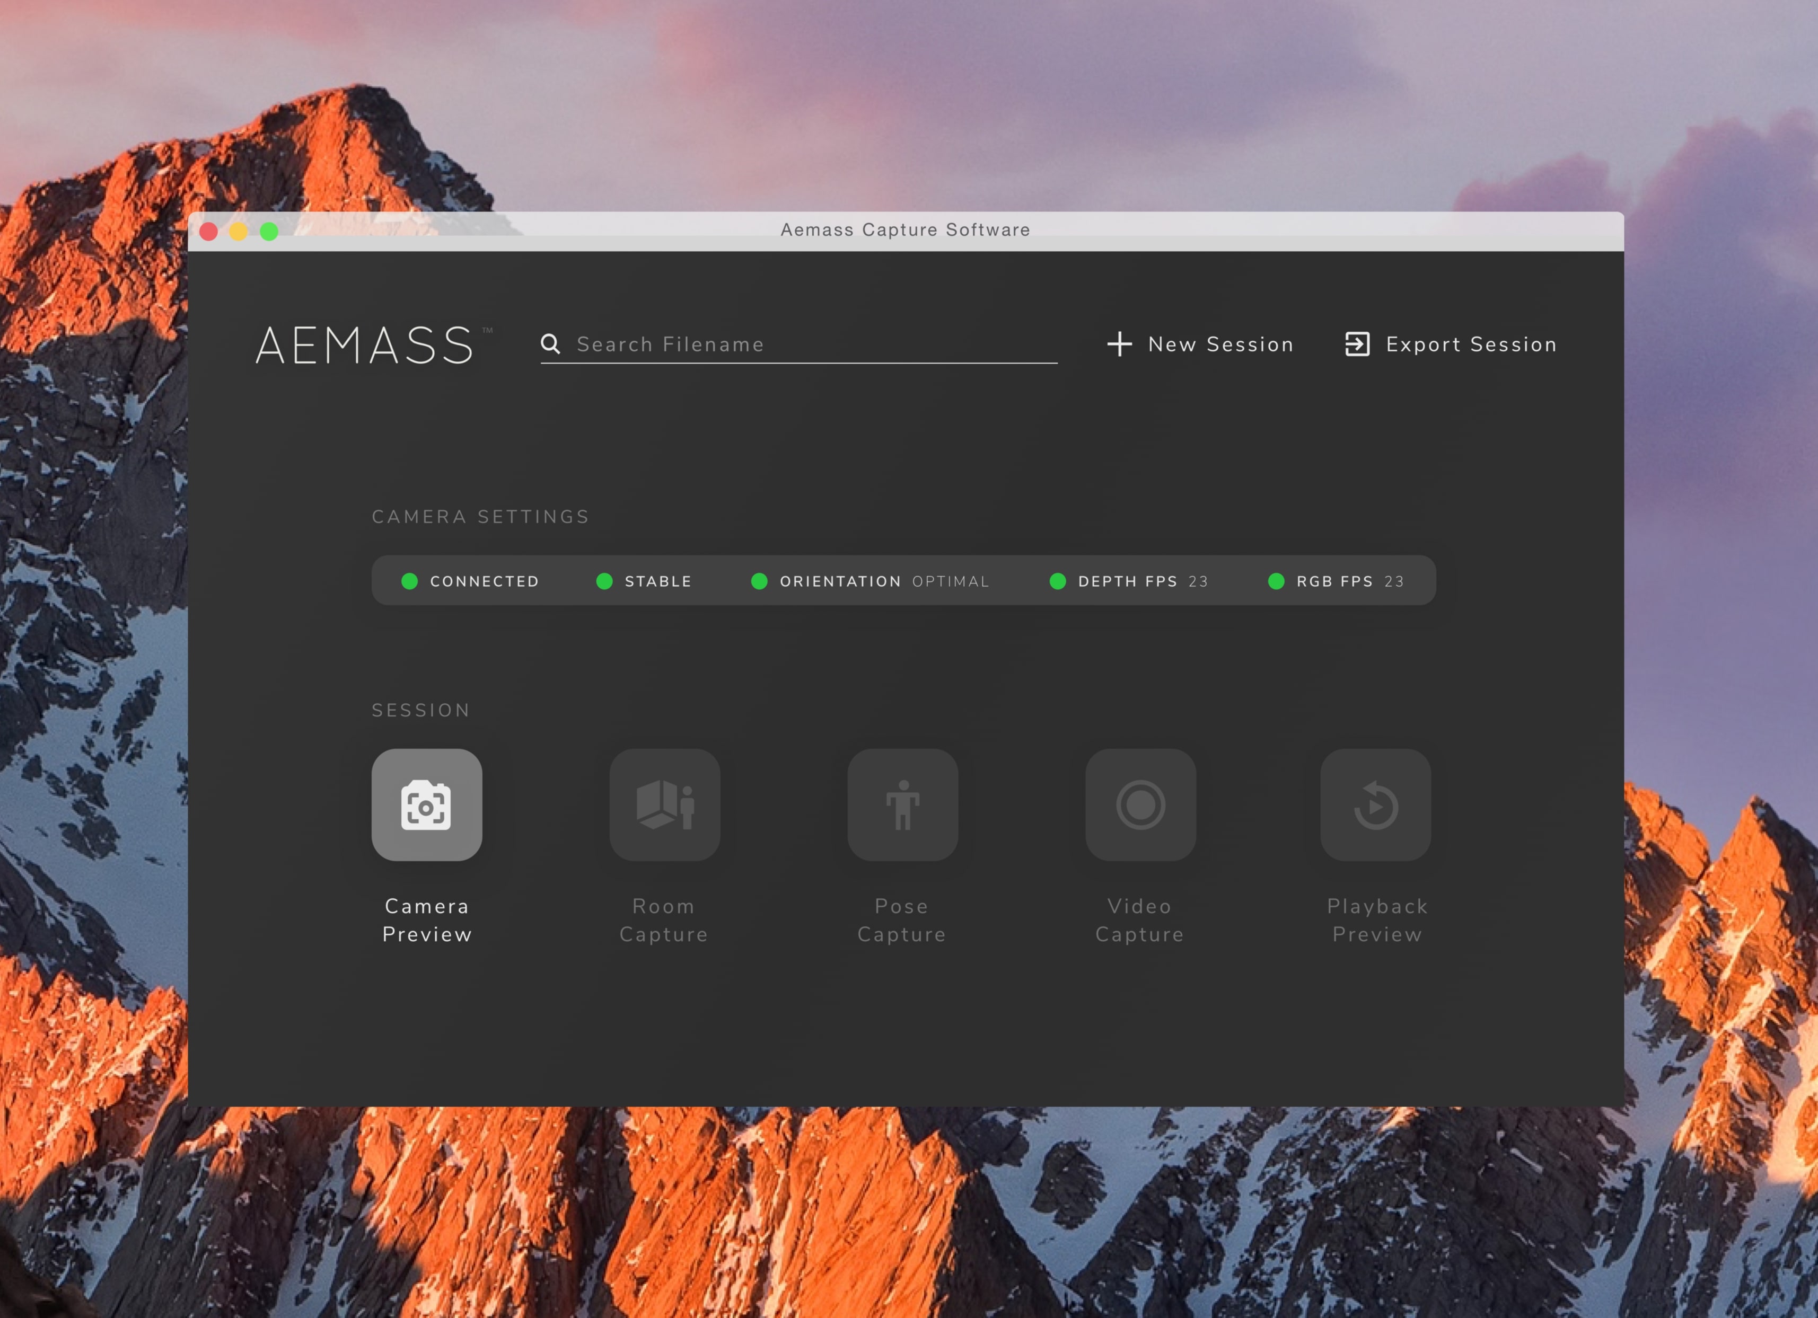This screenshot has height=1318, width=1818.
Task: Start Video Capture record icon
Action: point(1140,804)
